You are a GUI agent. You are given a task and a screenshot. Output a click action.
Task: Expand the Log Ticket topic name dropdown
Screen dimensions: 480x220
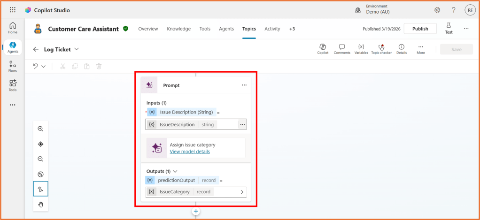[76, 49]
